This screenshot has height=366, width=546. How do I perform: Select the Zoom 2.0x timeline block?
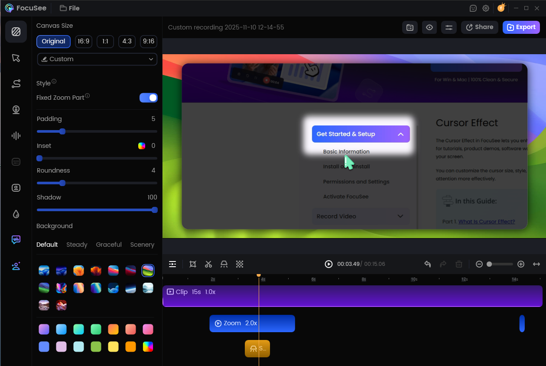coord(252,324)
